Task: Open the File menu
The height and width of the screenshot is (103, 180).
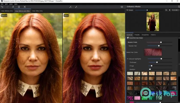Action: [x=2, y=4]
